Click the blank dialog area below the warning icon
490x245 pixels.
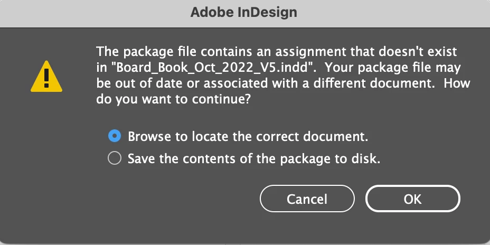46,158
